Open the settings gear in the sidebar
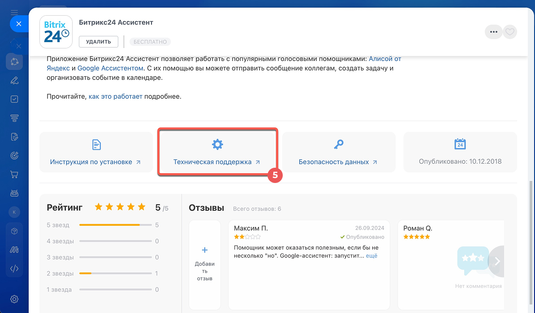 click(x=14, y=300)
